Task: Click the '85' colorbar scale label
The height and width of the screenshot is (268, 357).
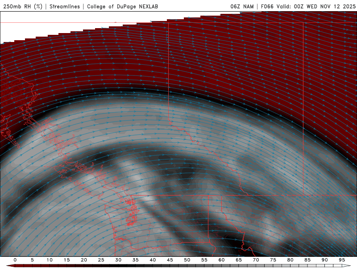Action: [307, 260]
